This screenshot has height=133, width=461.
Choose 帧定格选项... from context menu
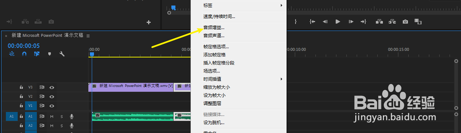pos(238,46)
